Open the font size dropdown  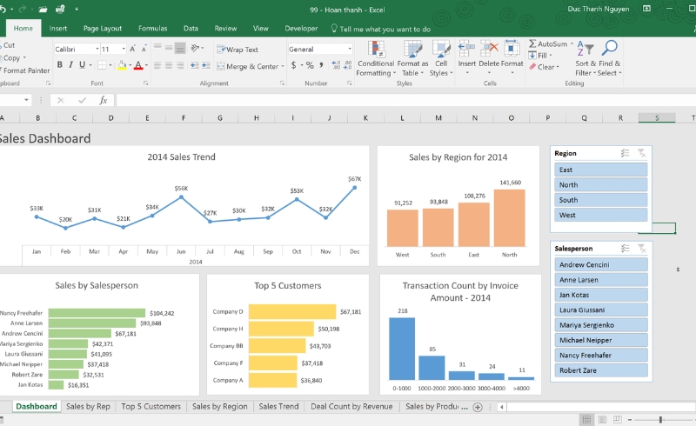(x=124, y=49)
